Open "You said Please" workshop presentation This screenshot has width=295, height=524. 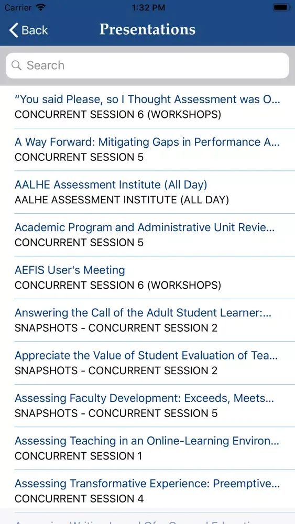(147, 106)
